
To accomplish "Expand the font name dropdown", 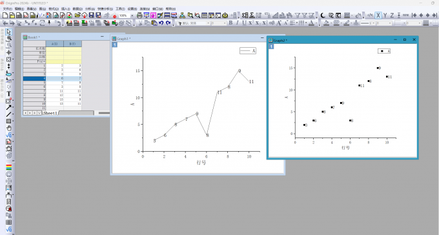I will pos(209,23).
